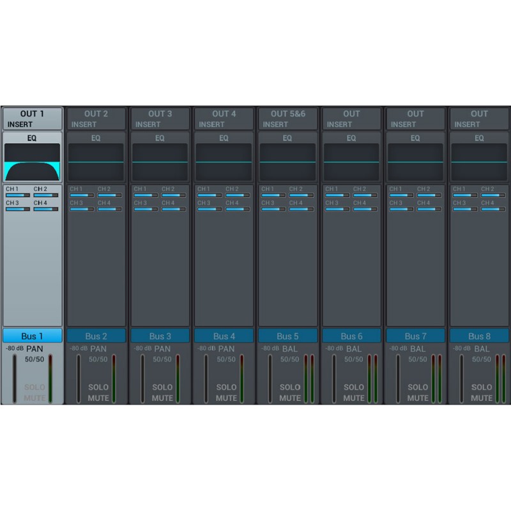This screenshot has width=511, height=511.
Task: Click the stereo level meter on Bus 5
Action: pos(308,379)
